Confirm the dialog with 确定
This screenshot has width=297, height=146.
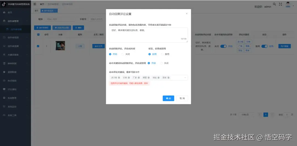(x=168, y=98)
